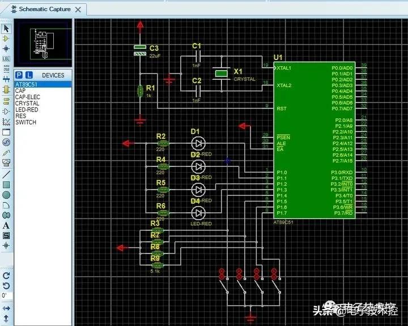408x326 pixels.
Task: Click the horizontal flip (X-mirror) icon
Action: tap(6, 308)
